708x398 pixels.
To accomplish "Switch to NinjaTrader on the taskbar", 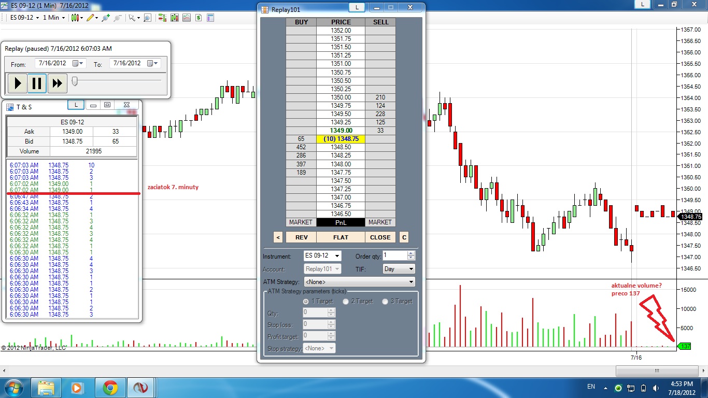I will tap(140, 388).
